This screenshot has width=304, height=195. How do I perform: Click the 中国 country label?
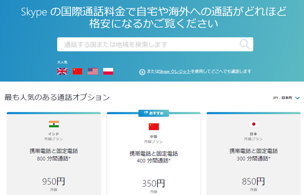(154, 137)
